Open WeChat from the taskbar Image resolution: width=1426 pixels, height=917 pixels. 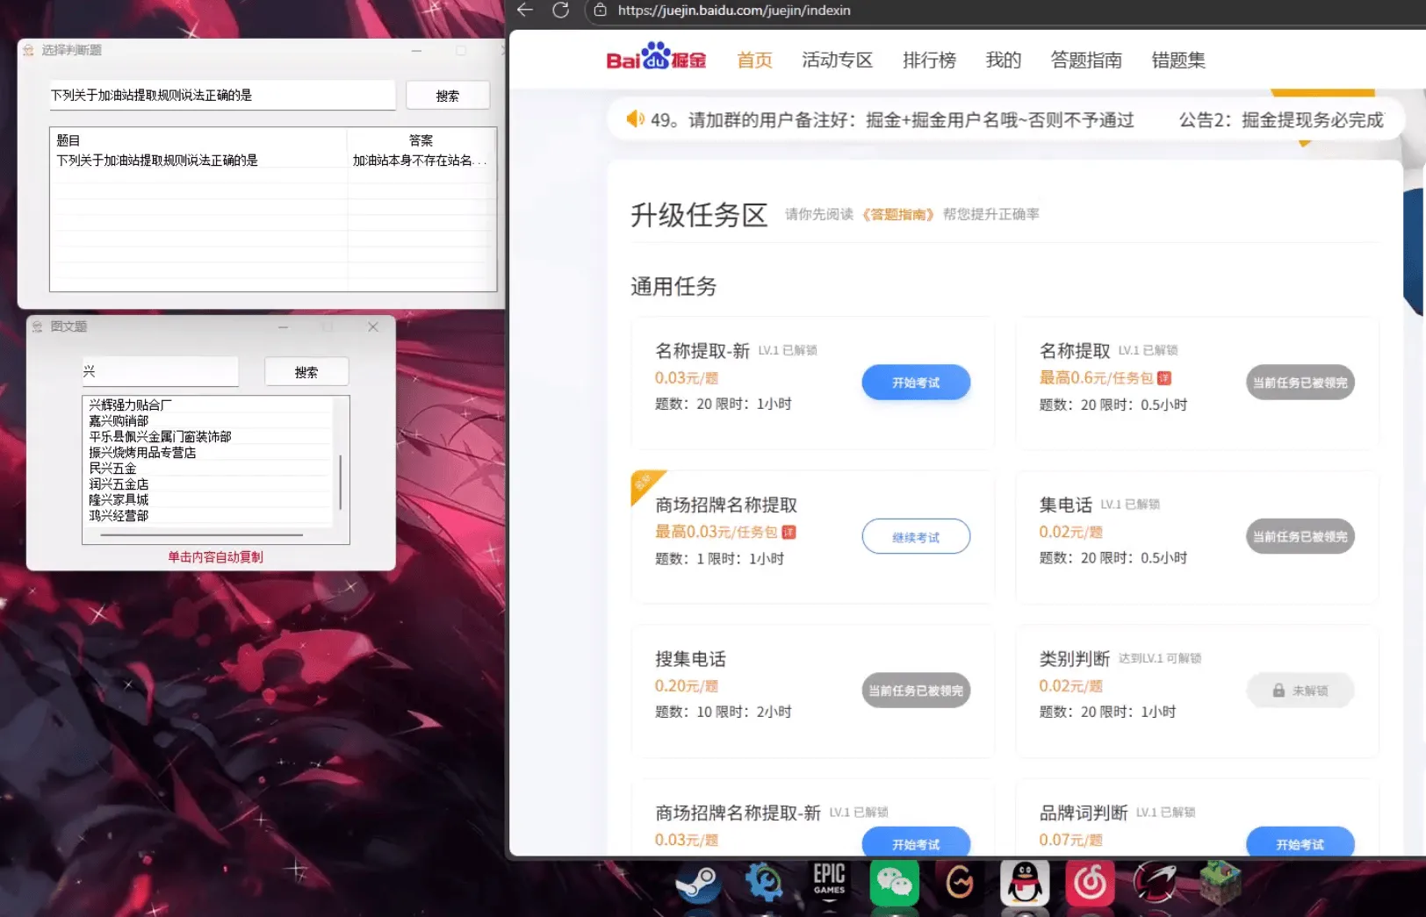pyautogui.click(x=894, y=884)
